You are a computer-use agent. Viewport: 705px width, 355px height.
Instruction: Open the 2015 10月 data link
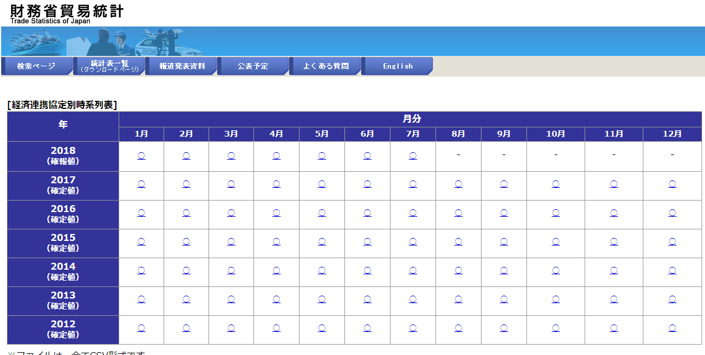[x=556, y=242]
